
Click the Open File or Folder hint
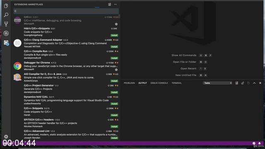pyautogui.click(x=185, y=62)
